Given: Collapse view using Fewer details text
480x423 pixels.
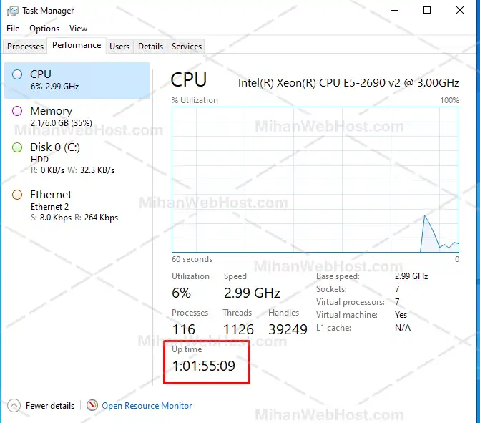Looking at the screenshot, I should tap(50, 406).
